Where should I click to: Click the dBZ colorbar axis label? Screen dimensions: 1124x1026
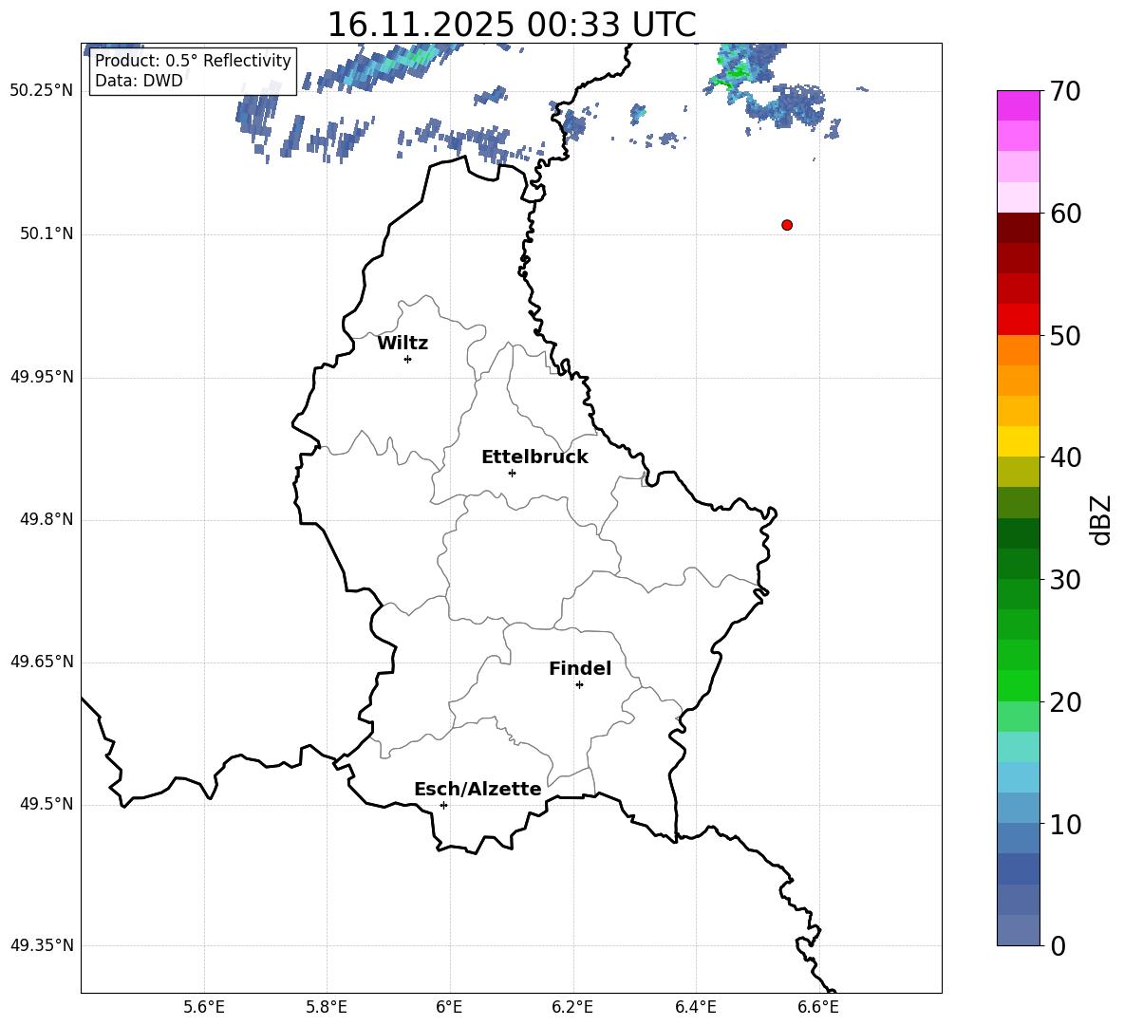[x=1099, y=519]
